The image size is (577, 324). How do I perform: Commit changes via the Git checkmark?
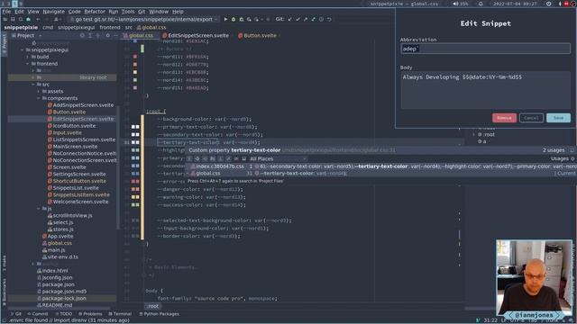pos(298,19)
